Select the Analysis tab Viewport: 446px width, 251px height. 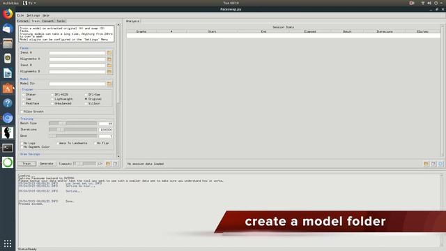pos(132,22)
